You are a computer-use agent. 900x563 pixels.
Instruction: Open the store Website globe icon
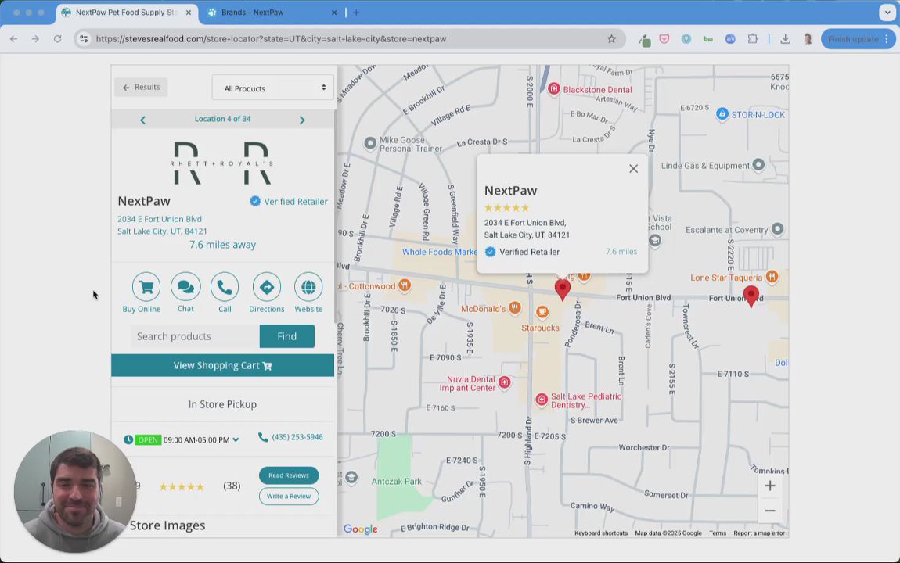[x=309, y=287]
